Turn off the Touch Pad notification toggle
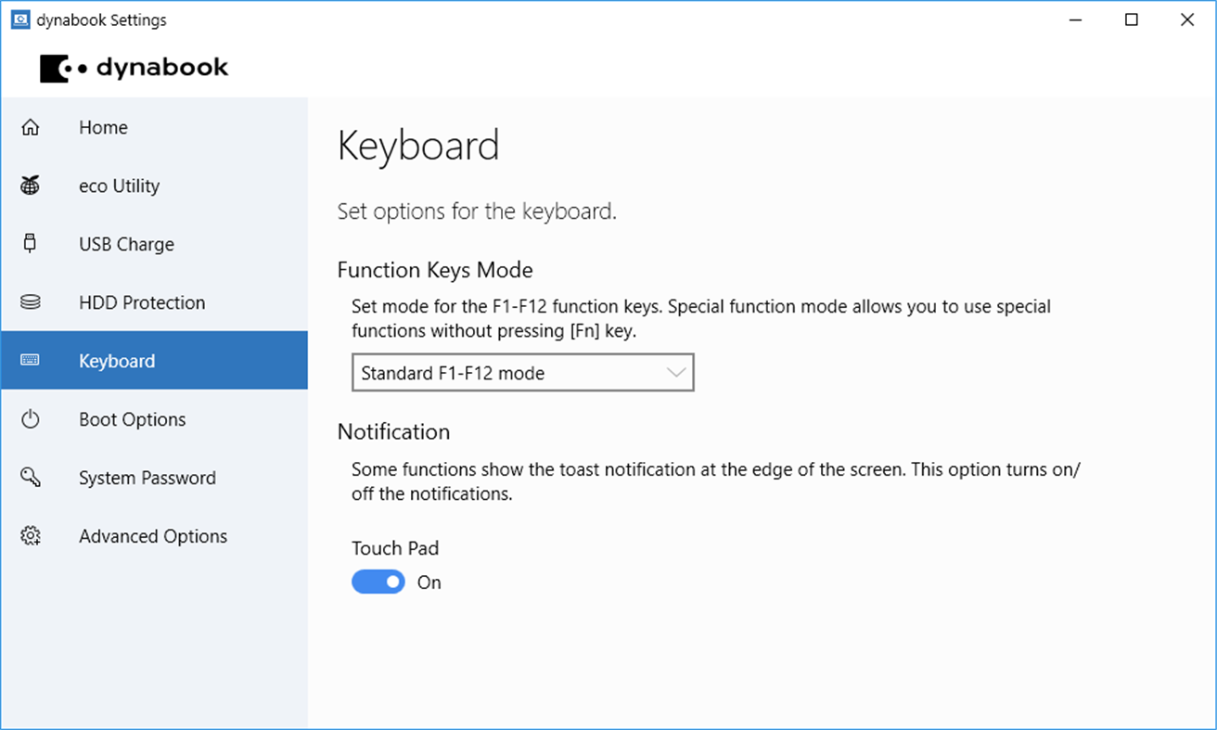Viewport: 1217px width, 730px height. click(x=378, y=582)
